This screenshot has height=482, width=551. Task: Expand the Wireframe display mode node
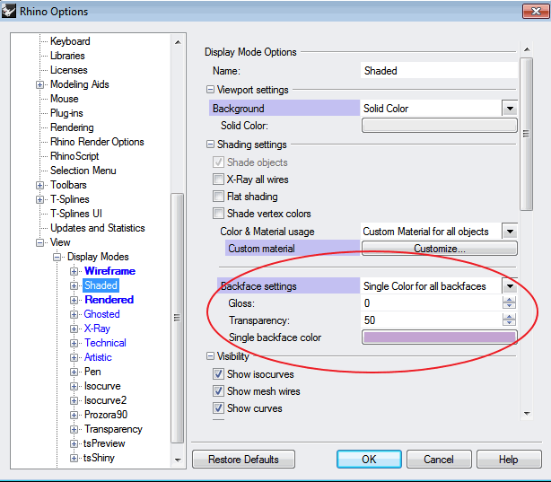coord(74,271)
